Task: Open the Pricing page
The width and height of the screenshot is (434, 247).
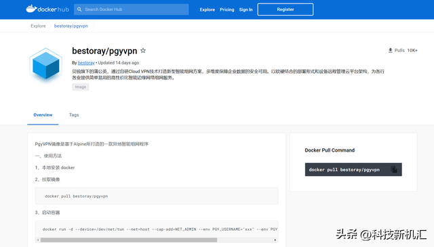Action: pyautogui.click(x=227, y=9)
